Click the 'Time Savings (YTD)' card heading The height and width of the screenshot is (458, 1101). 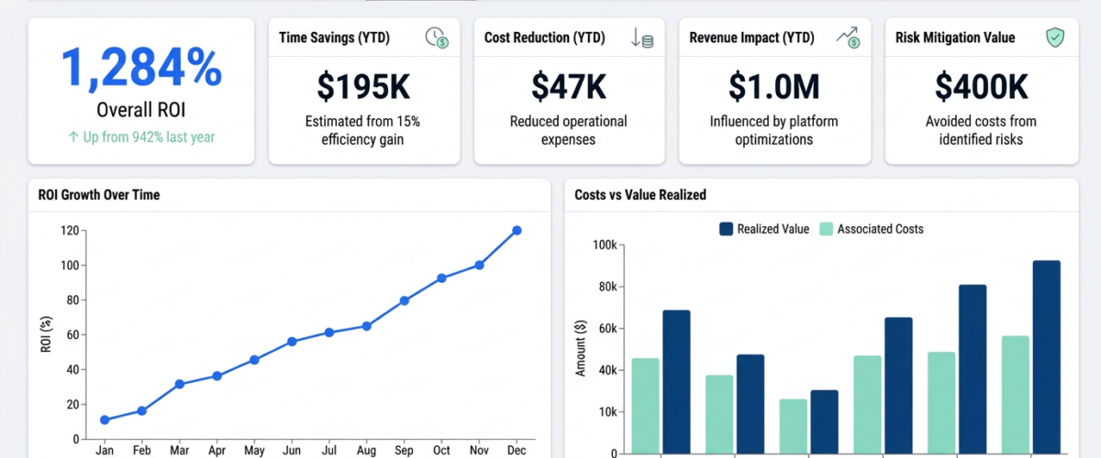[335, 38]
